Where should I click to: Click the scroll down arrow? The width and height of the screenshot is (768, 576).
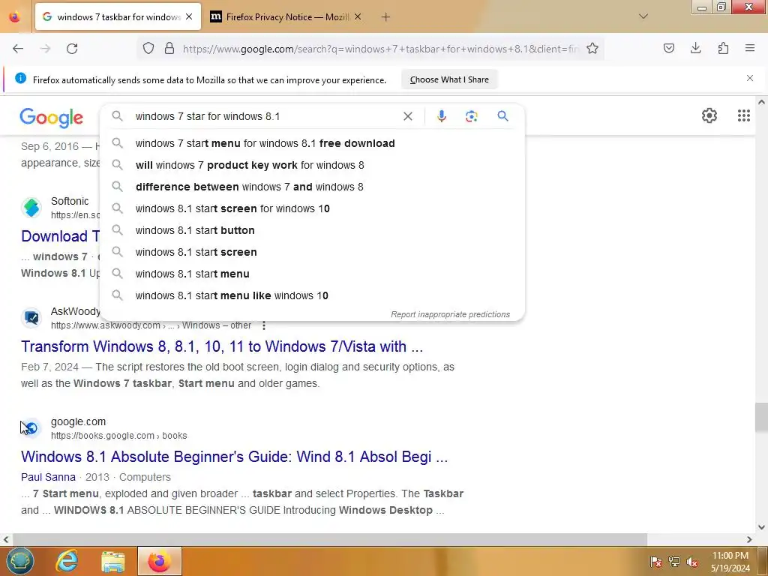pyautogui.click(x=760, y=527)
